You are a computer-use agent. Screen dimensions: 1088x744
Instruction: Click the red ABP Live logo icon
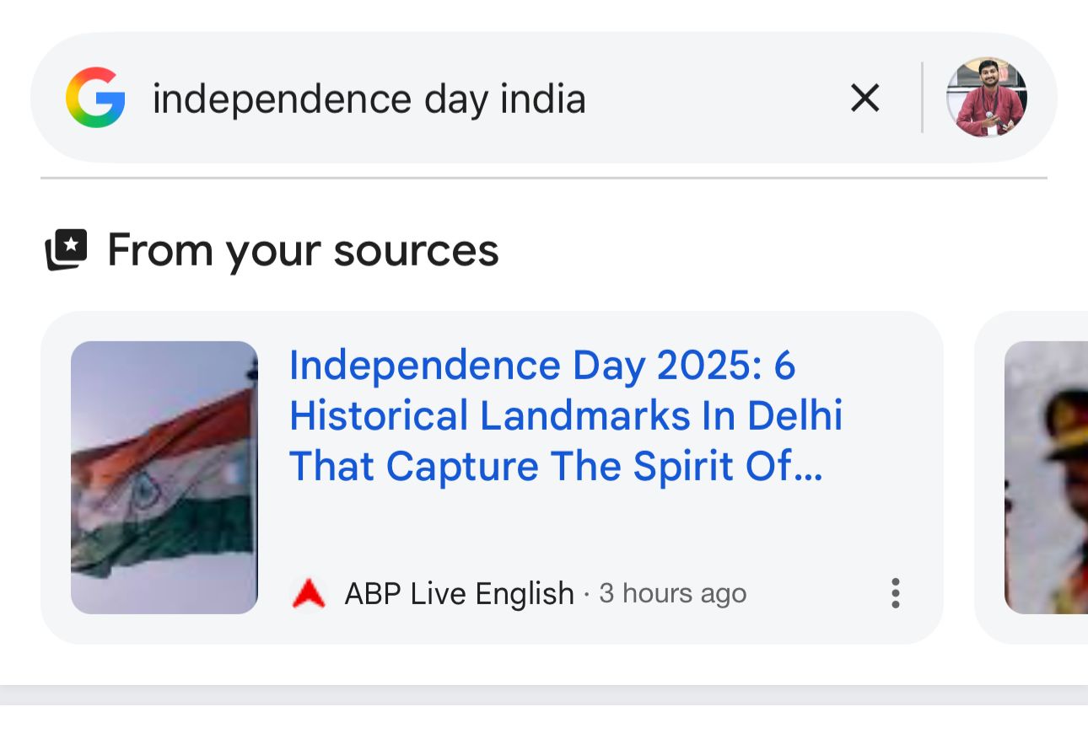308,594
